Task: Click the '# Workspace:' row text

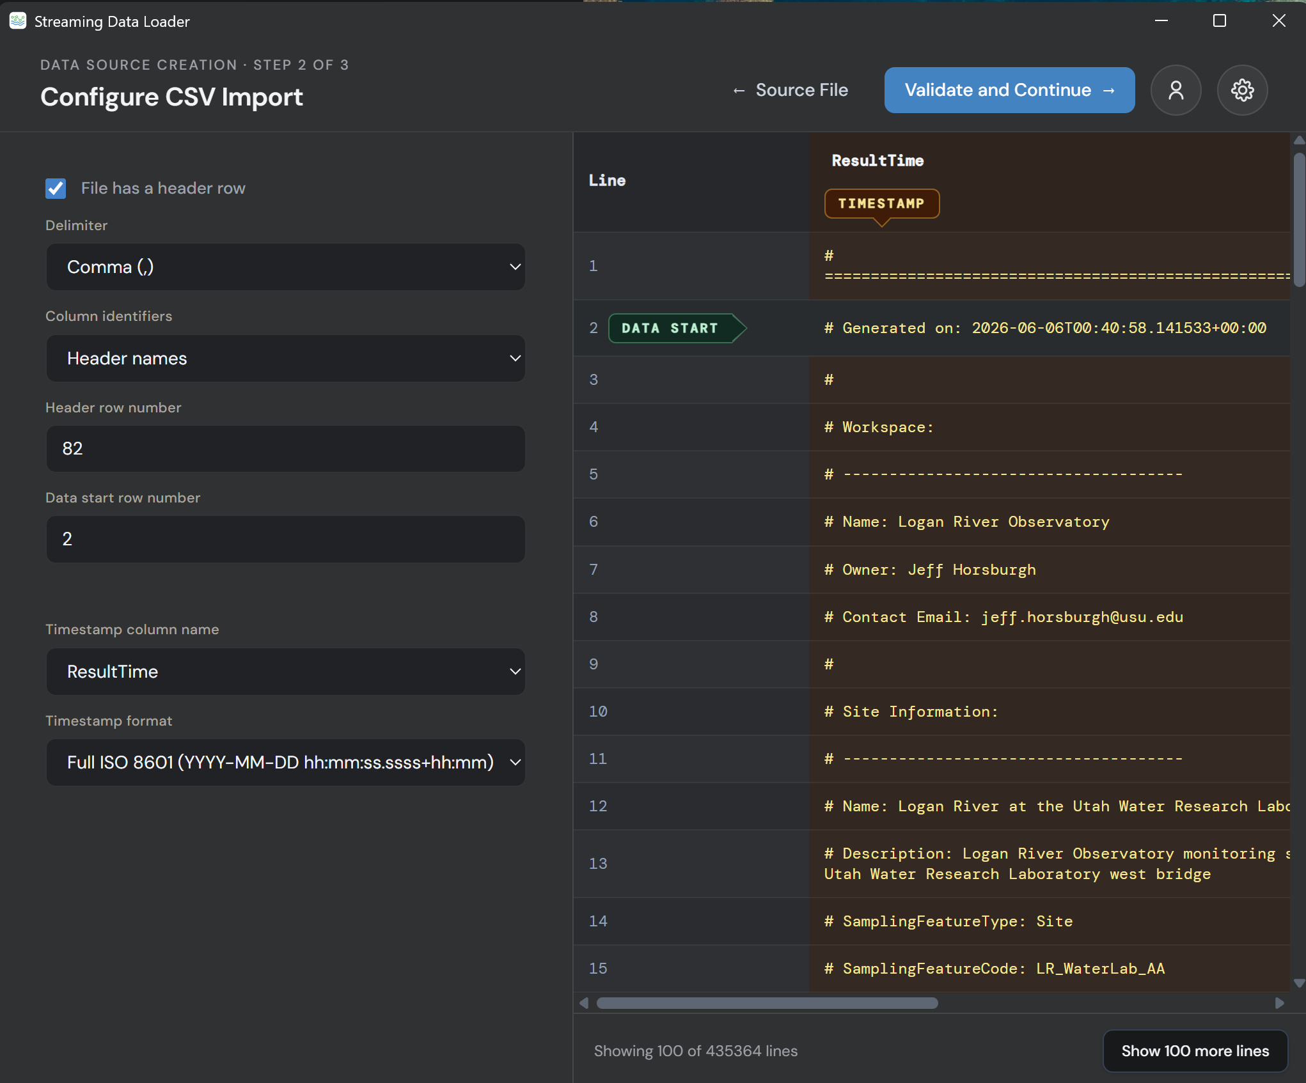Action: point(879,427)
